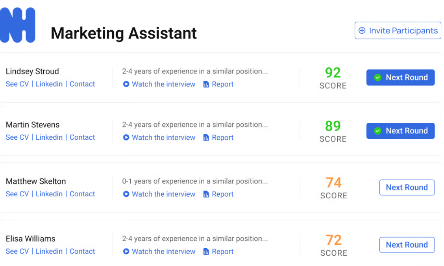Image resolution: width=444 pixels, height=266 pixels.
Task: Open Martin Stevens' Linkedin profile
Action: pyautogui.click(x=49, y=137)
